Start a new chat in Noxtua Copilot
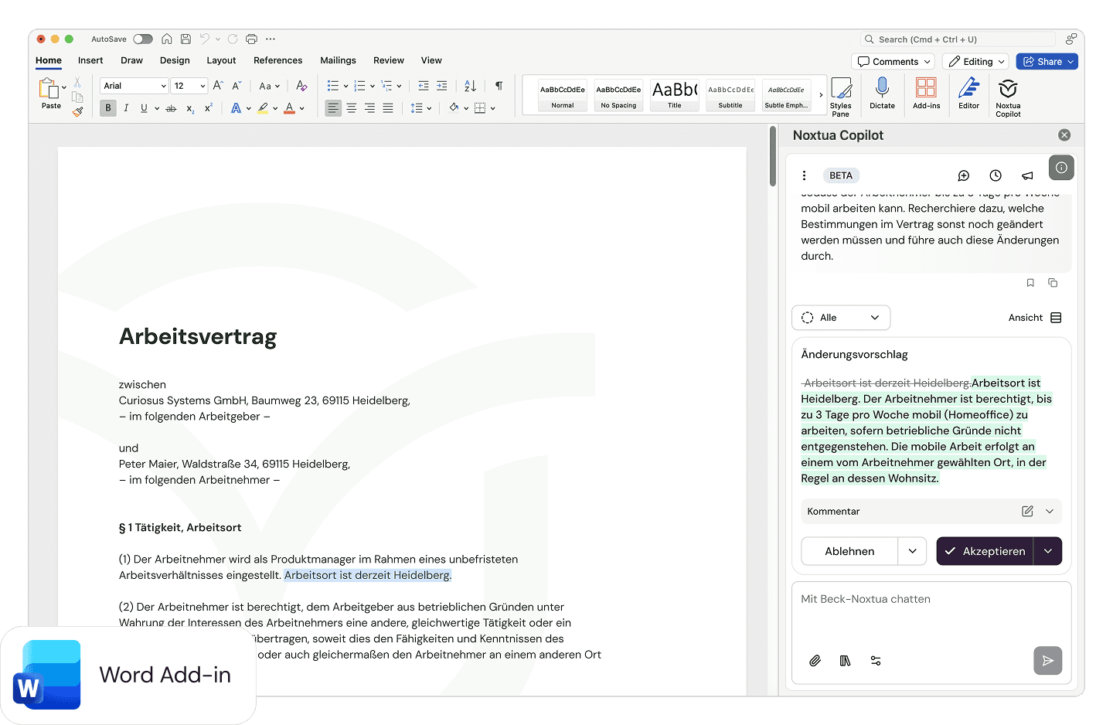This screenshot has width=1113, height=725. (964, 175)
